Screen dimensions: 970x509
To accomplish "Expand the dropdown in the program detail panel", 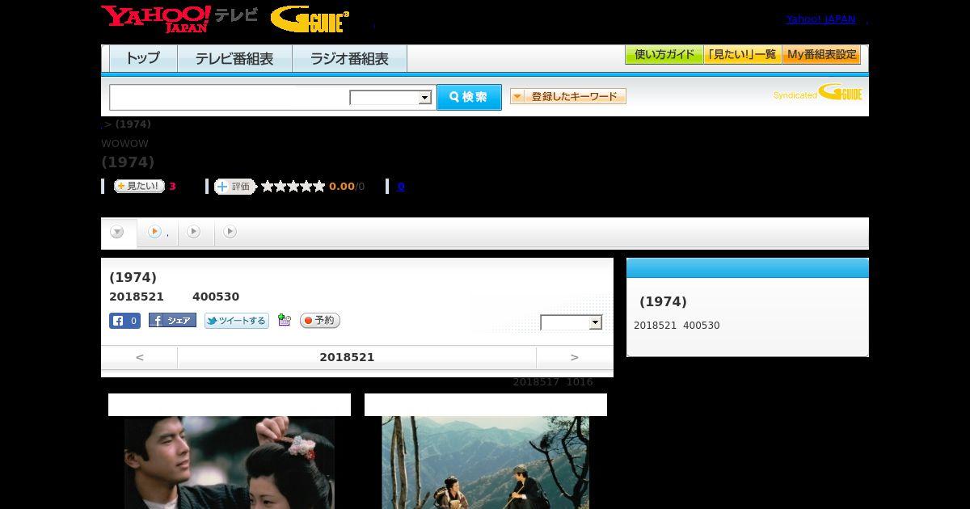I will [x=571, y=322].
